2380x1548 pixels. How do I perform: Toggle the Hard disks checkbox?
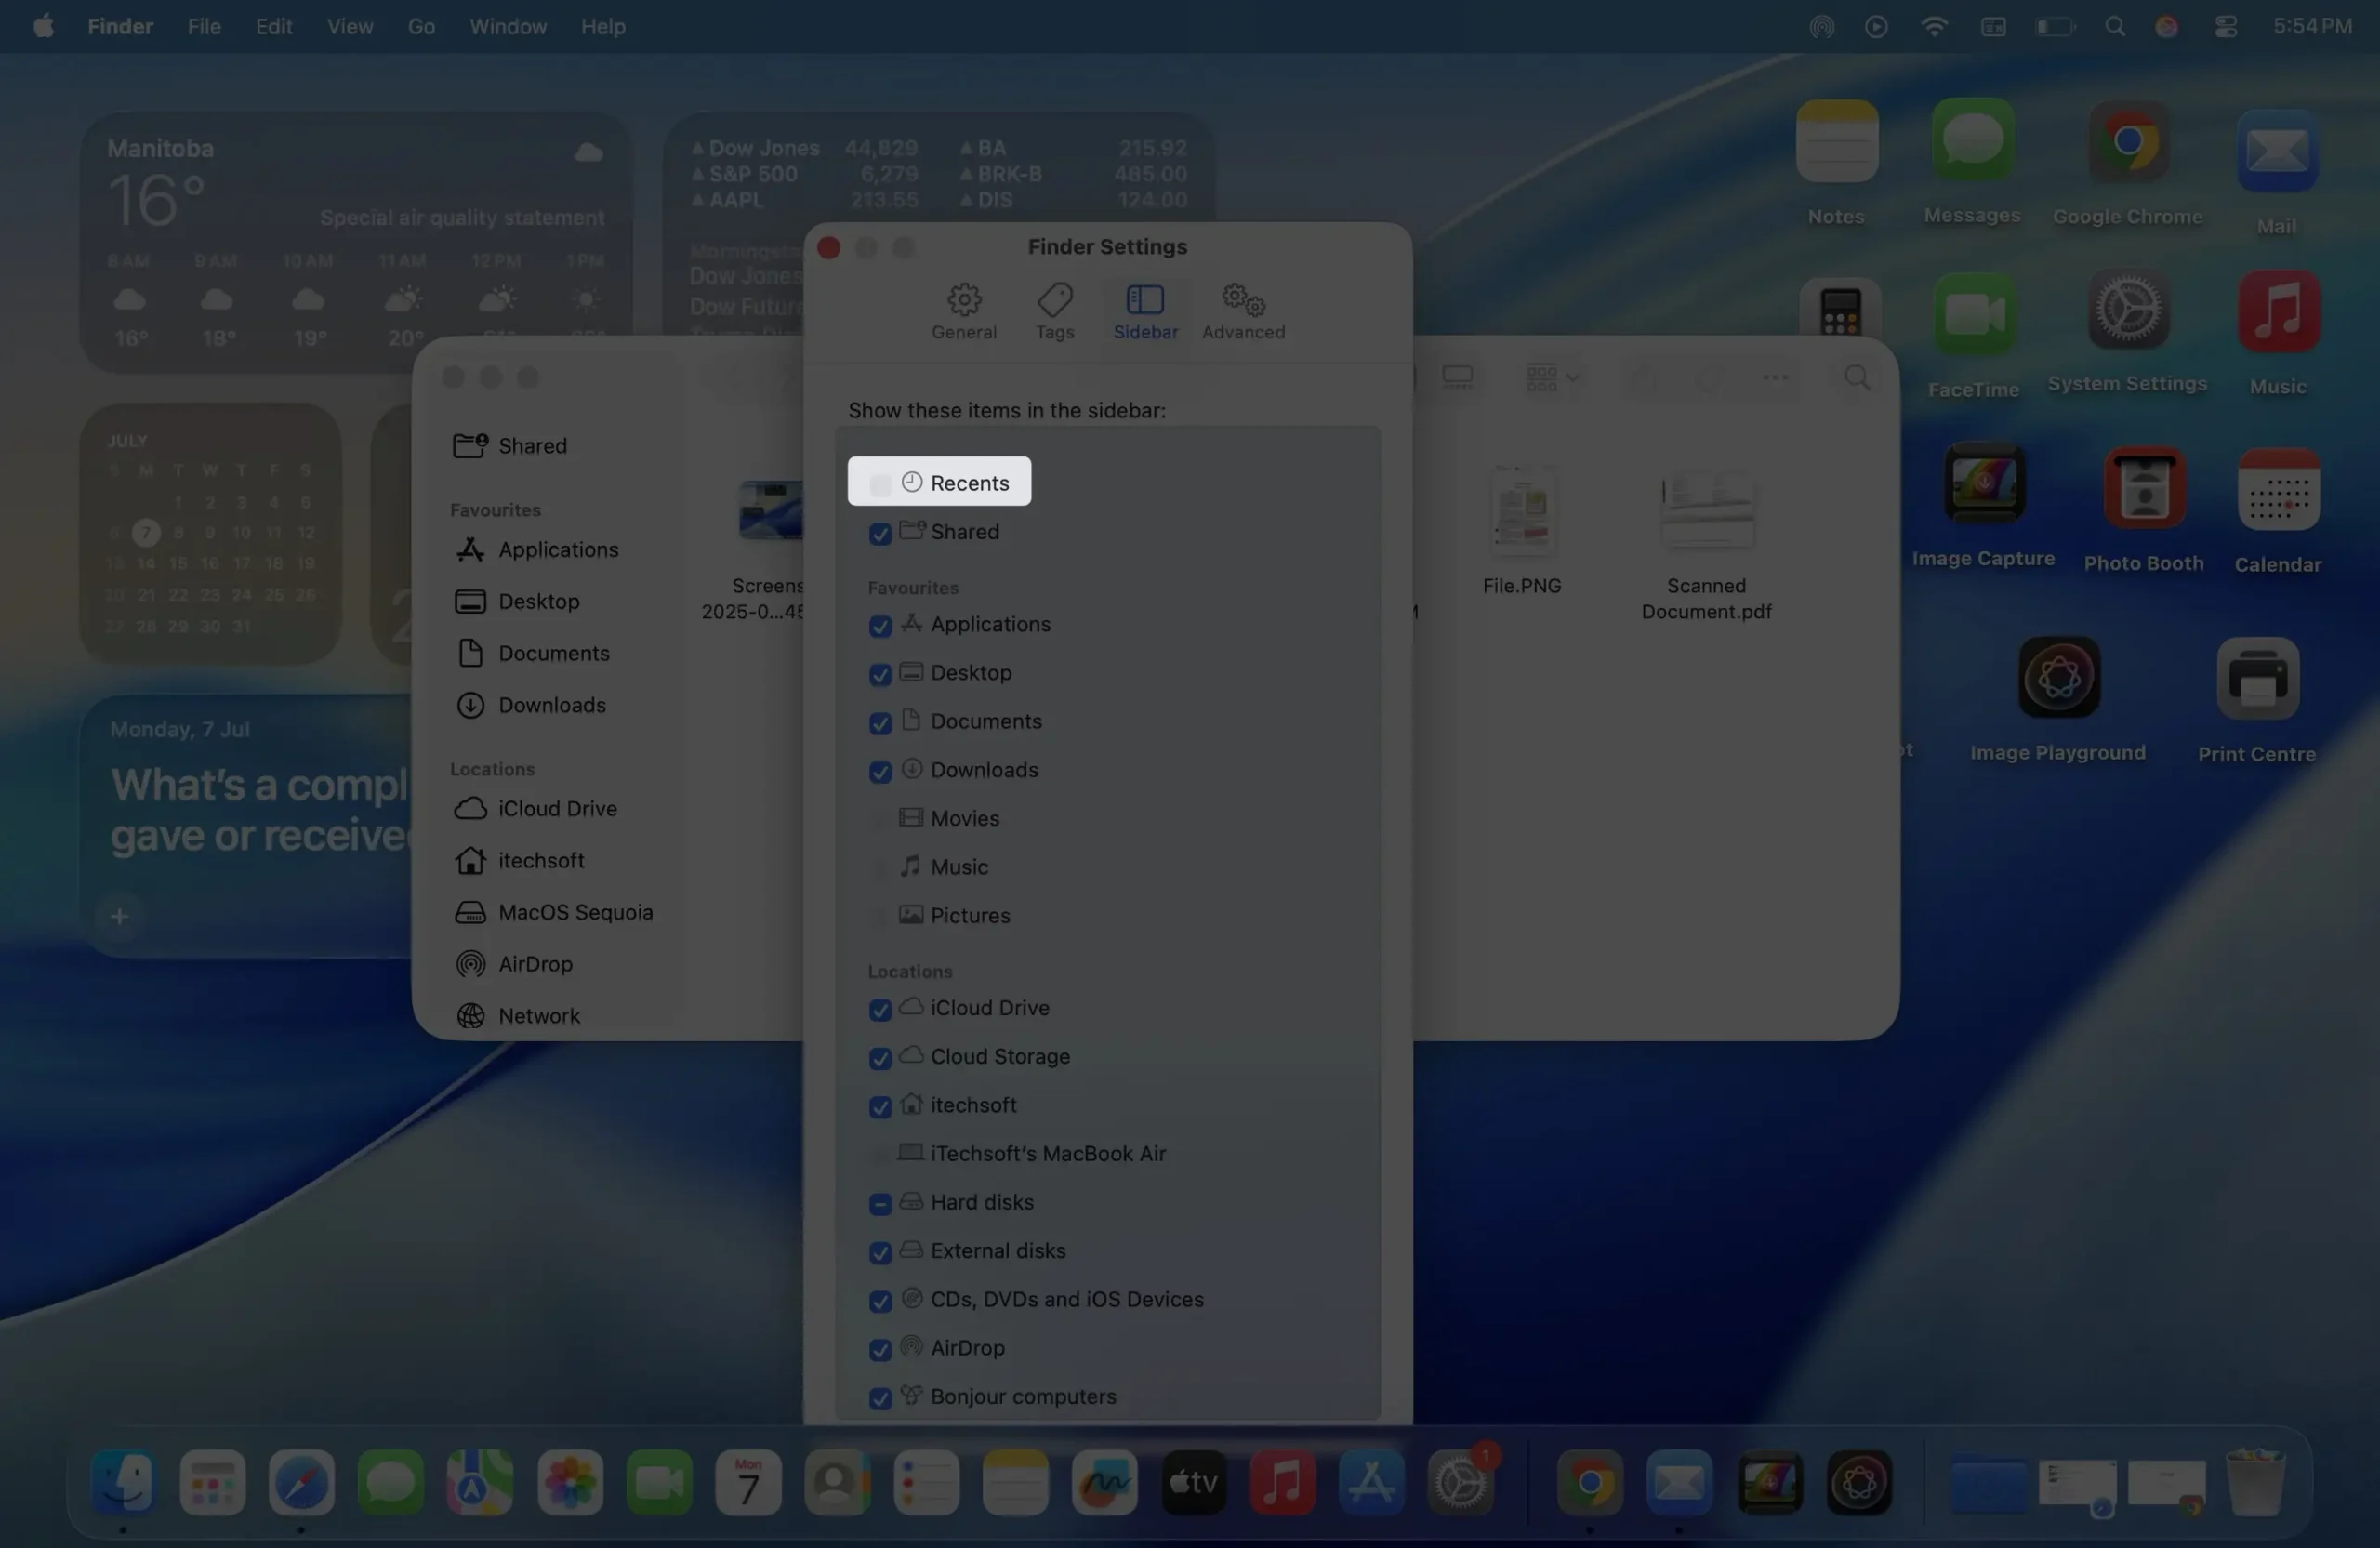[880, 1204]
